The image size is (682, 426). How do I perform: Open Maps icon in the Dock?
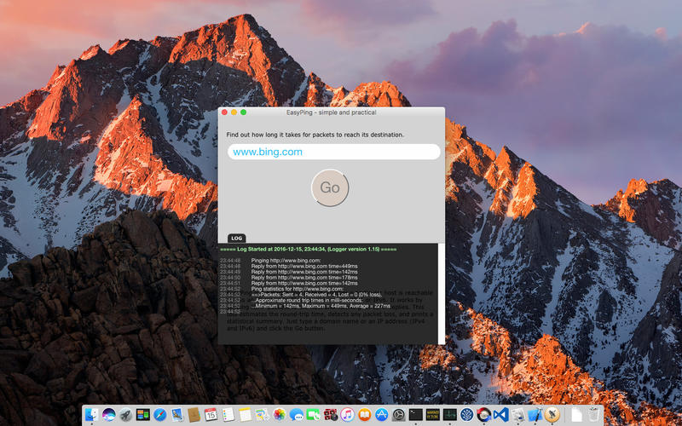pos(262,415)
